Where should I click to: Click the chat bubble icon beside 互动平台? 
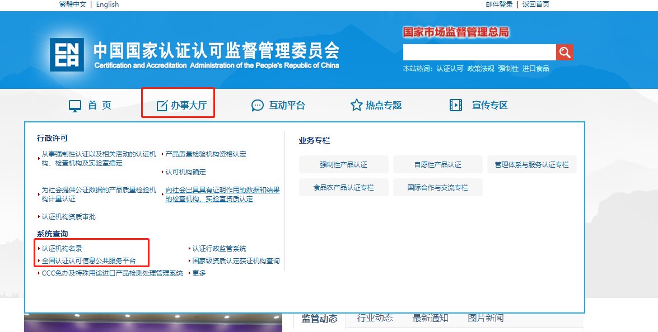(x=258, y=105)
